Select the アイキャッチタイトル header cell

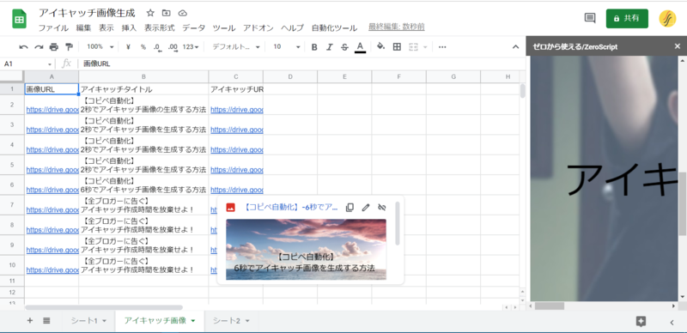[143, 89]
